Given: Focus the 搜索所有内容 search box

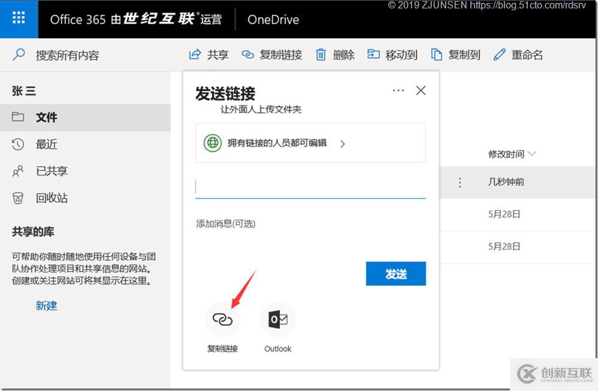Looking at the screenshot, I should pyautogui.click(x=68, y=55).
